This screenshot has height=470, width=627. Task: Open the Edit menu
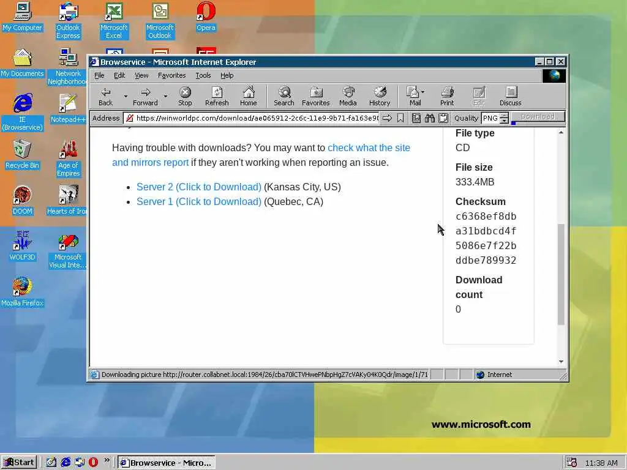pos(119,75)
